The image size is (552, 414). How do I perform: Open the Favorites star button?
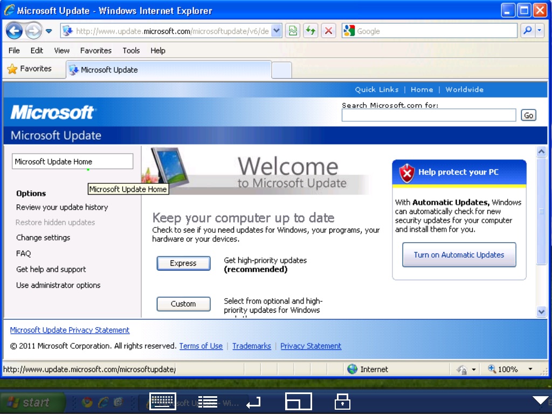coord(30,68)
